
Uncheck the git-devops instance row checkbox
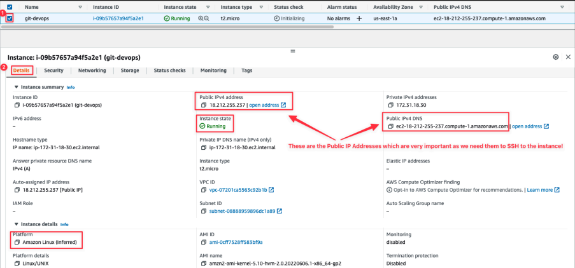tap(10, 18)
